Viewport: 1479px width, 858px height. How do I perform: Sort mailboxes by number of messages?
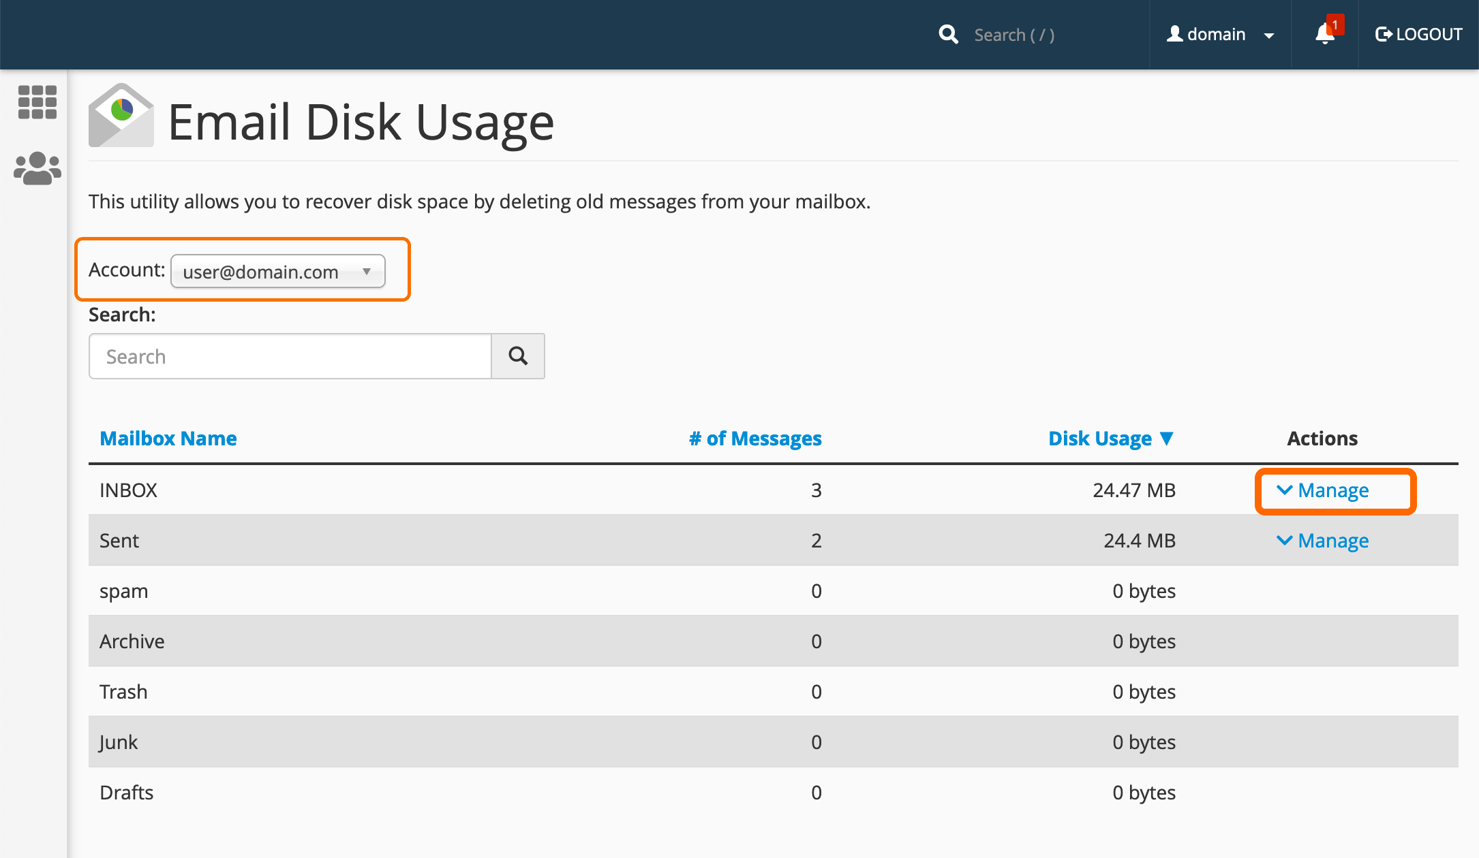755,438
